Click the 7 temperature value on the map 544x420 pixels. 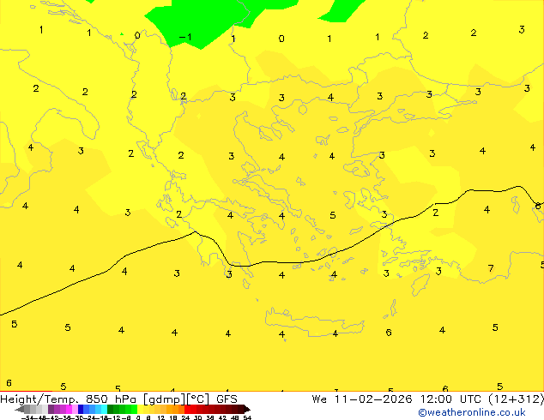point(491,268)
